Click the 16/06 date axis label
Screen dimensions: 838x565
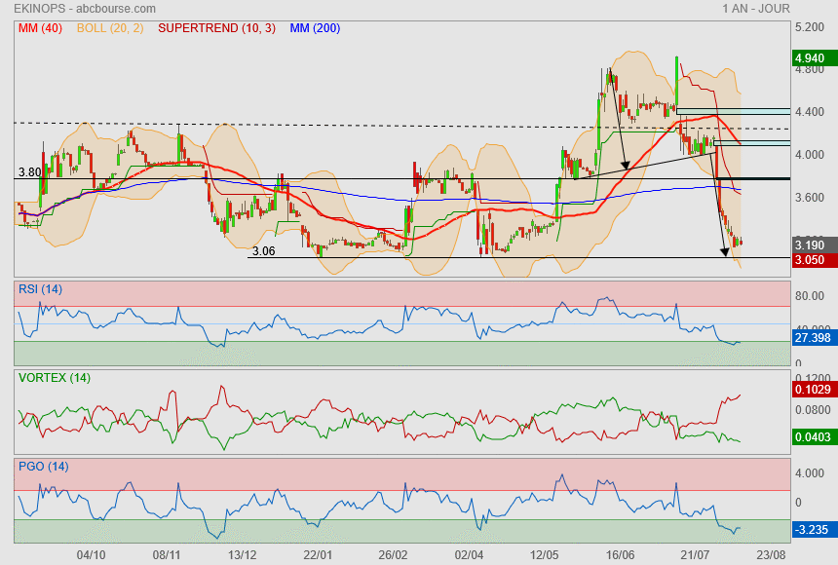(x=620, y=555)
